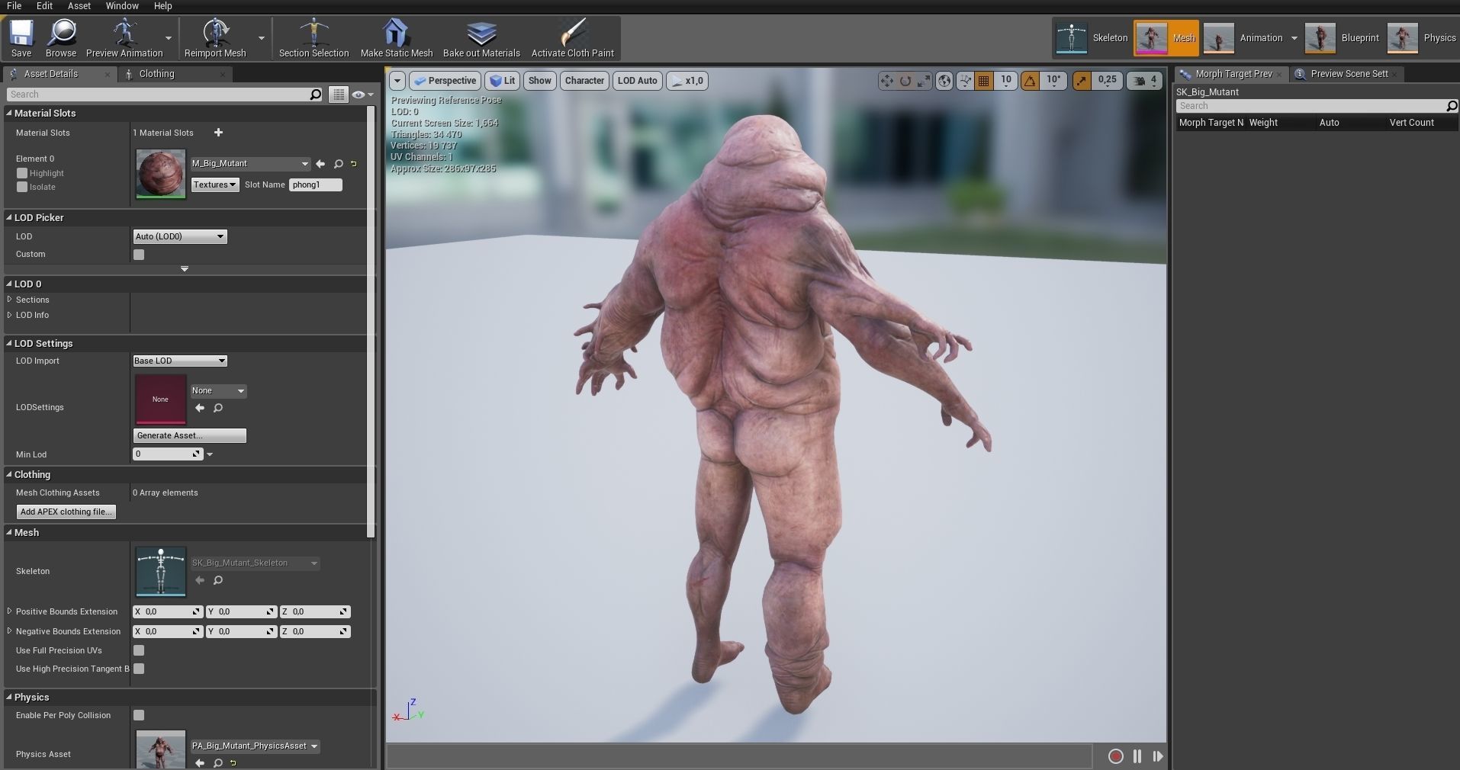Toggle scale snapping in viewport

click(1082, 81)
